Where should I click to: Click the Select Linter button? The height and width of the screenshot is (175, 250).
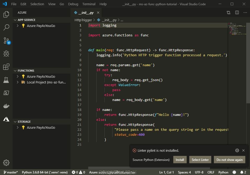pyautogui.click(x=200, y=160)
